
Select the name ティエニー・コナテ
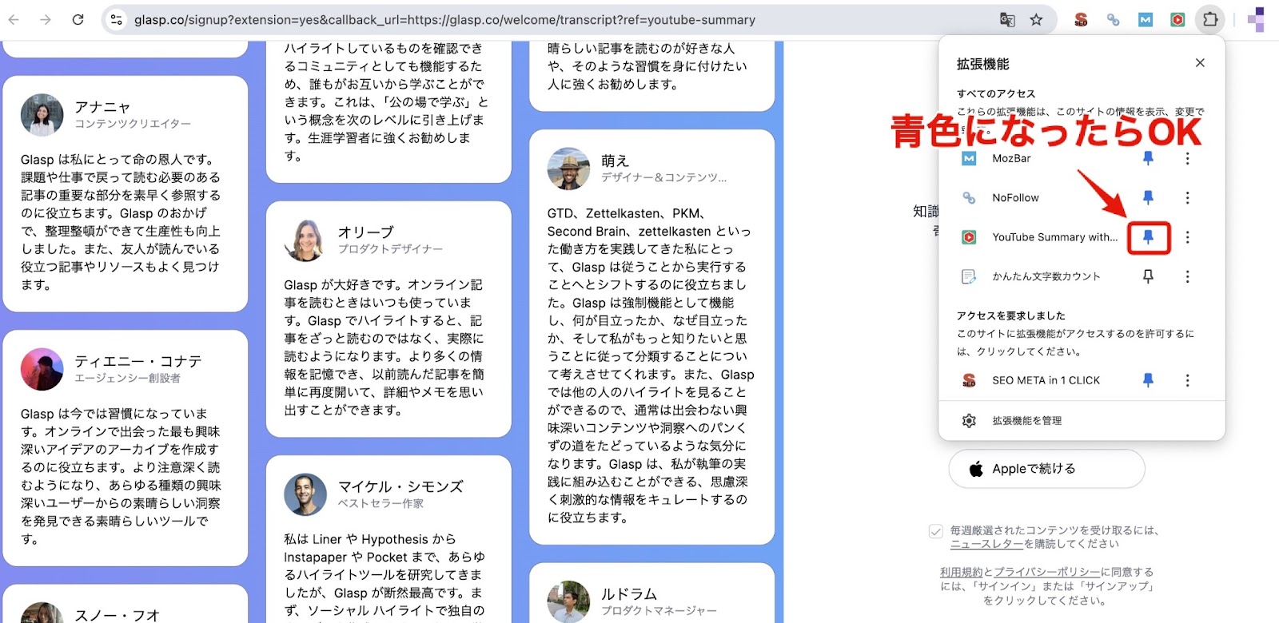click(138, 361)
